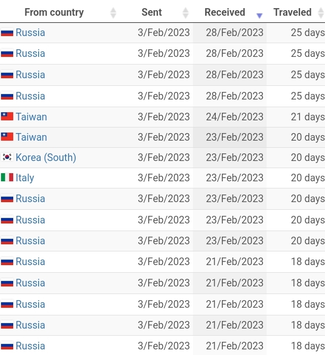Toggle Received column descending sort arrow
Image resolution: width=325 pixels, height=355 pixels.
click(259, 15)
